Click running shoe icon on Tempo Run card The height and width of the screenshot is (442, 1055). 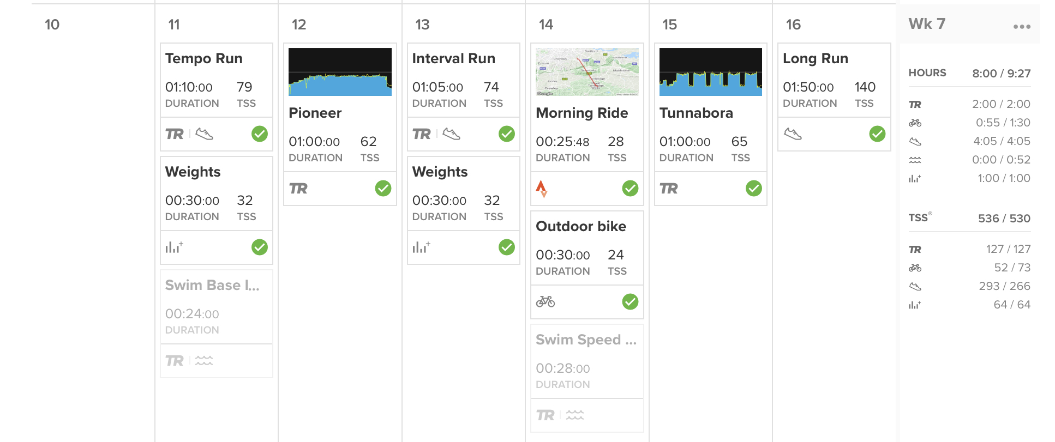205,134
